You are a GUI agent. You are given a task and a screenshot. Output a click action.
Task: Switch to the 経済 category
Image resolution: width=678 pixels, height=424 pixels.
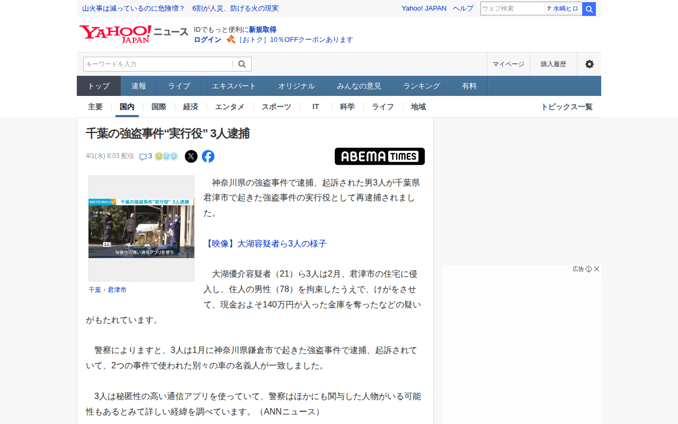[x=191, y=107]
